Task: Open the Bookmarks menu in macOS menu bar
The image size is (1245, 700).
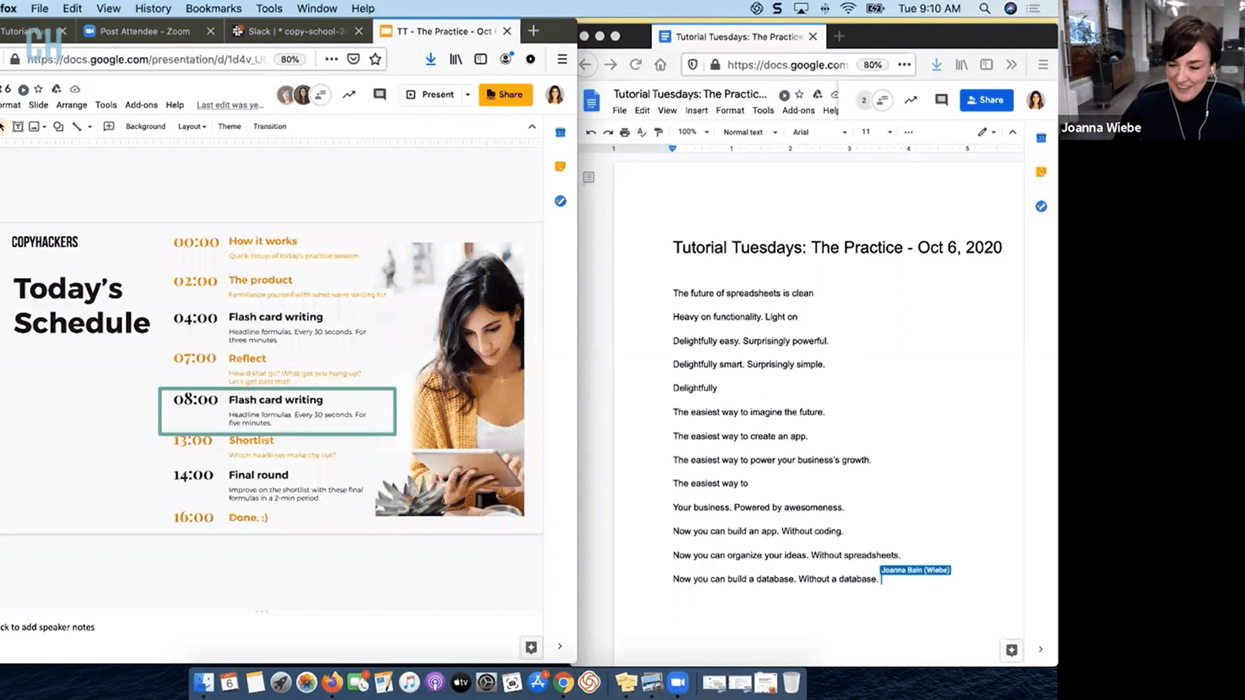Action: tap(213, 8)
